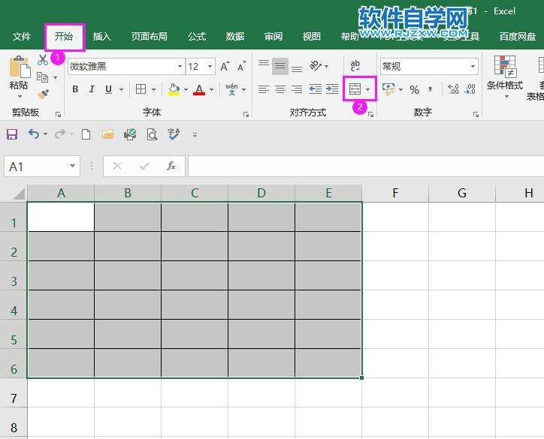Click the insert function fx button

pyautogui.click(x=171, y=166)
